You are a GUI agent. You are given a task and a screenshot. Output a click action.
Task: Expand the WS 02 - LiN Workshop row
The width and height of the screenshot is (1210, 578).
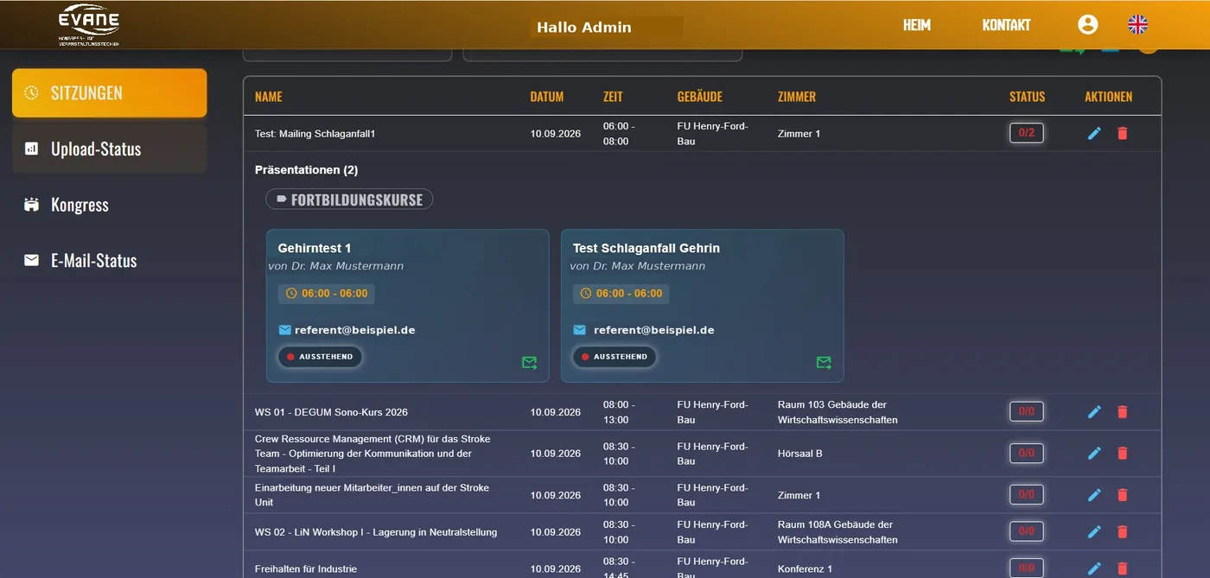pos(702,532)
